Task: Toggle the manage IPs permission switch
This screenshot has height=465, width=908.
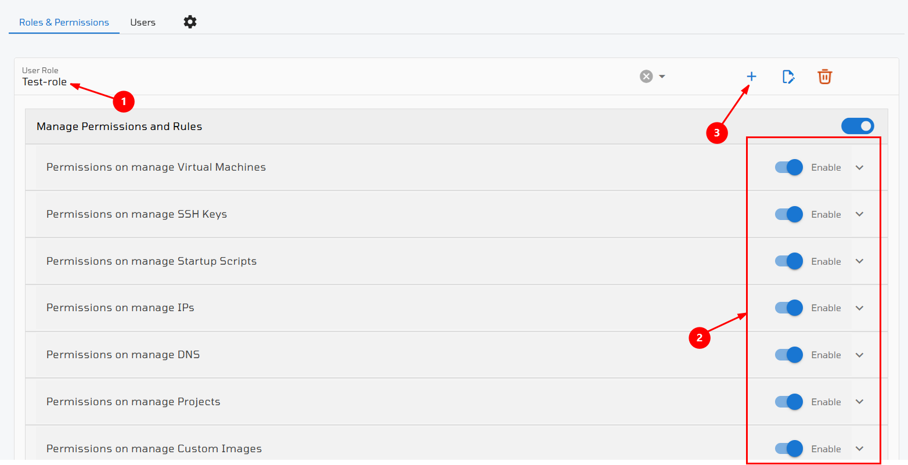Action: tap(789, 308)
